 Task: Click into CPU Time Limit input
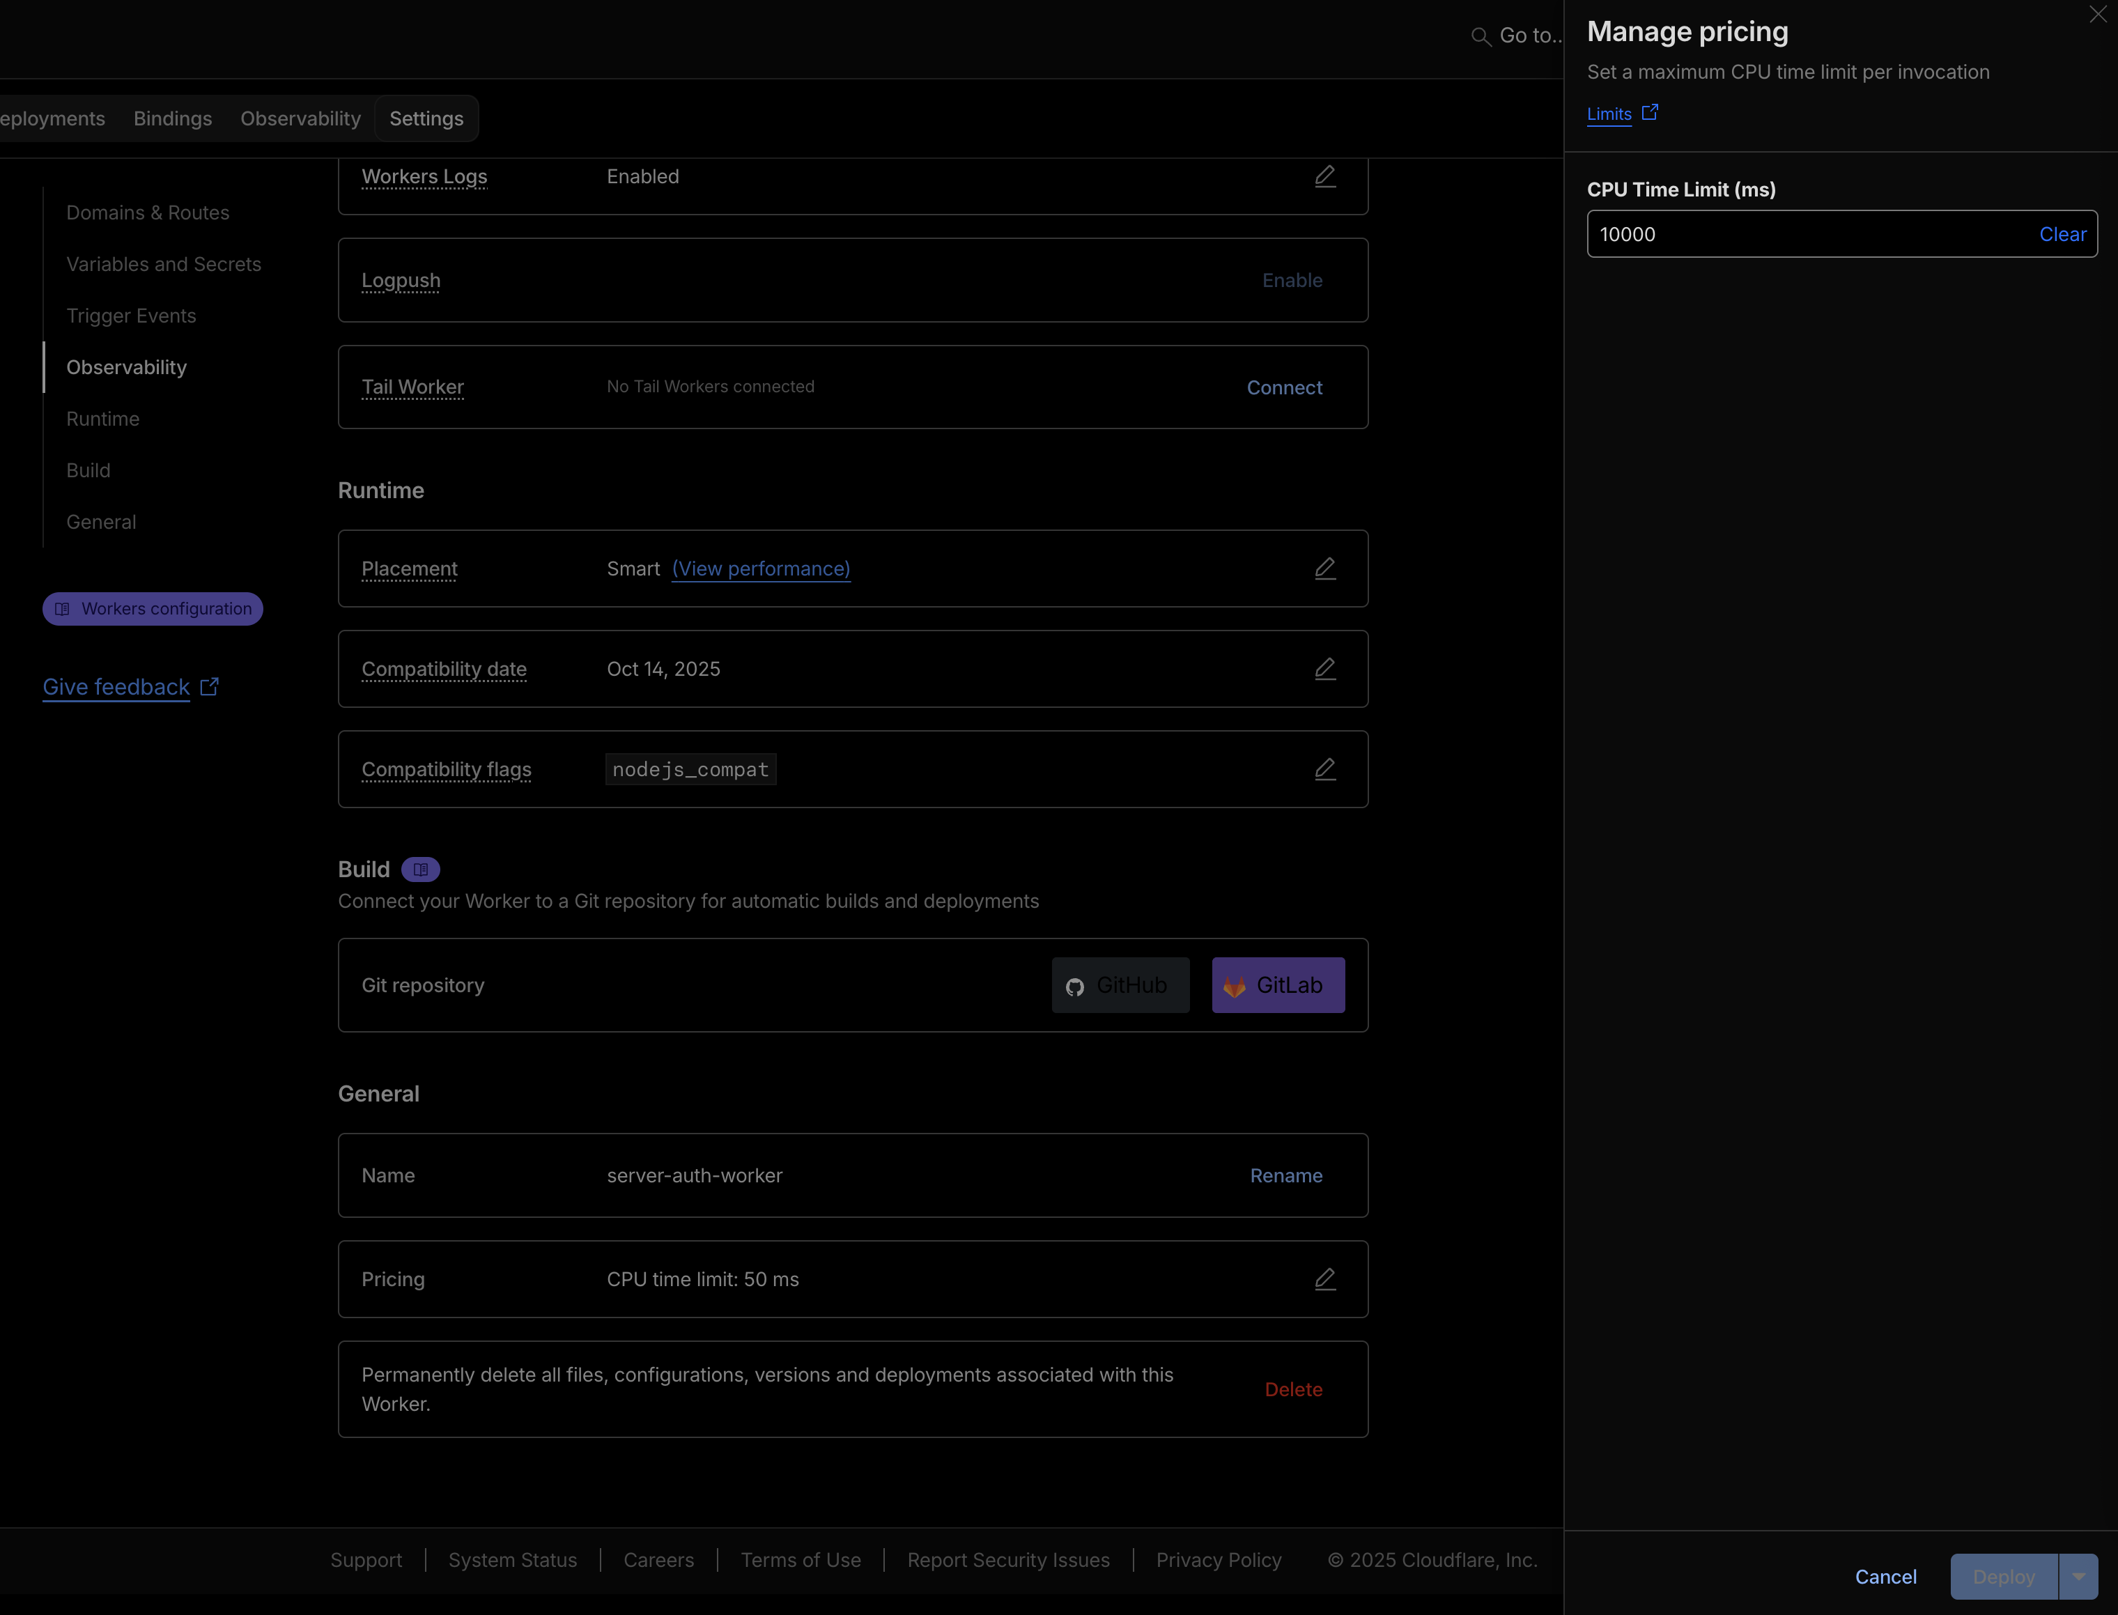1807,235
